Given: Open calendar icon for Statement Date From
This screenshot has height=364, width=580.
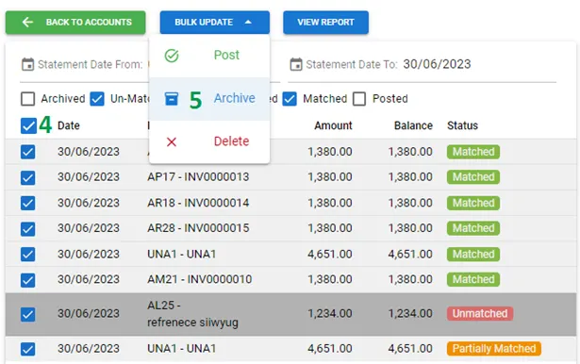Looking at the screenshot, I should coord(27,64).
